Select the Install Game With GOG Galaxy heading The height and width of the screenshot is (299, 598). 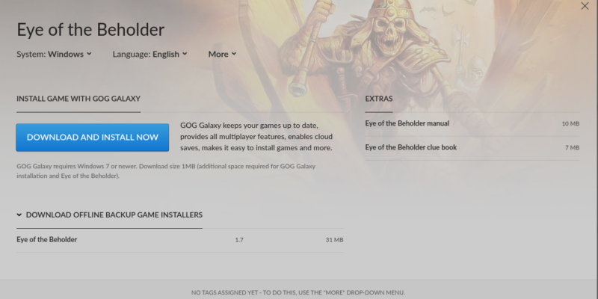(x=78, y=99)
